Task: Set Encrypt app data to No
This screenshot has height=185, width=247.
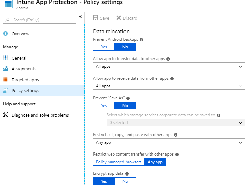Action: (125, 181)
